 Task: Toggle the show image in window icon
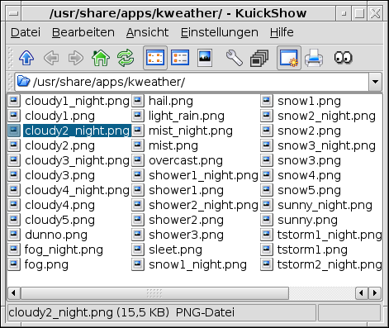(289, 58)
